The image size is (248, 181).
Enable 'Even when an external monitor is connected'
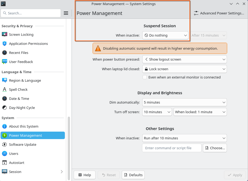(x=145, y=77)
